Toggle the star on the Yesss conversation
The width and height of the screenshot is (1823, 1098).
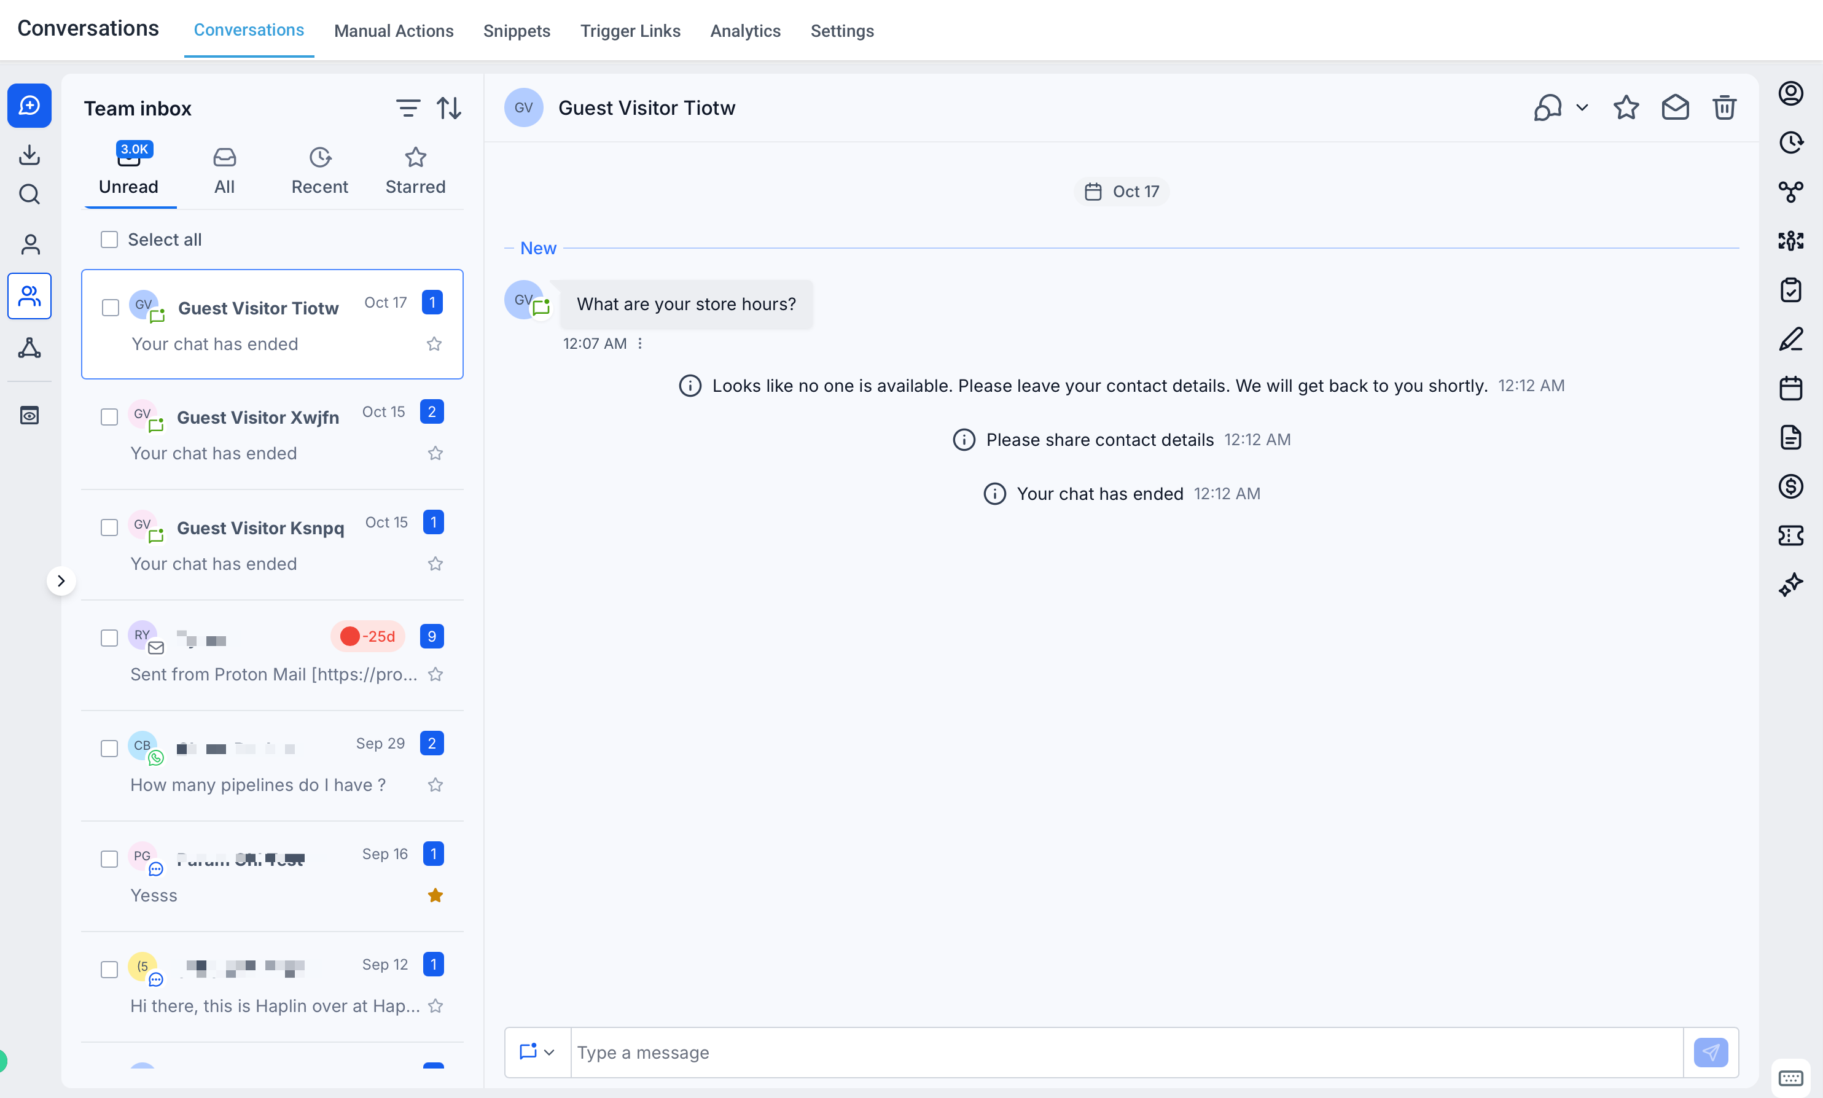pos(435,895)
